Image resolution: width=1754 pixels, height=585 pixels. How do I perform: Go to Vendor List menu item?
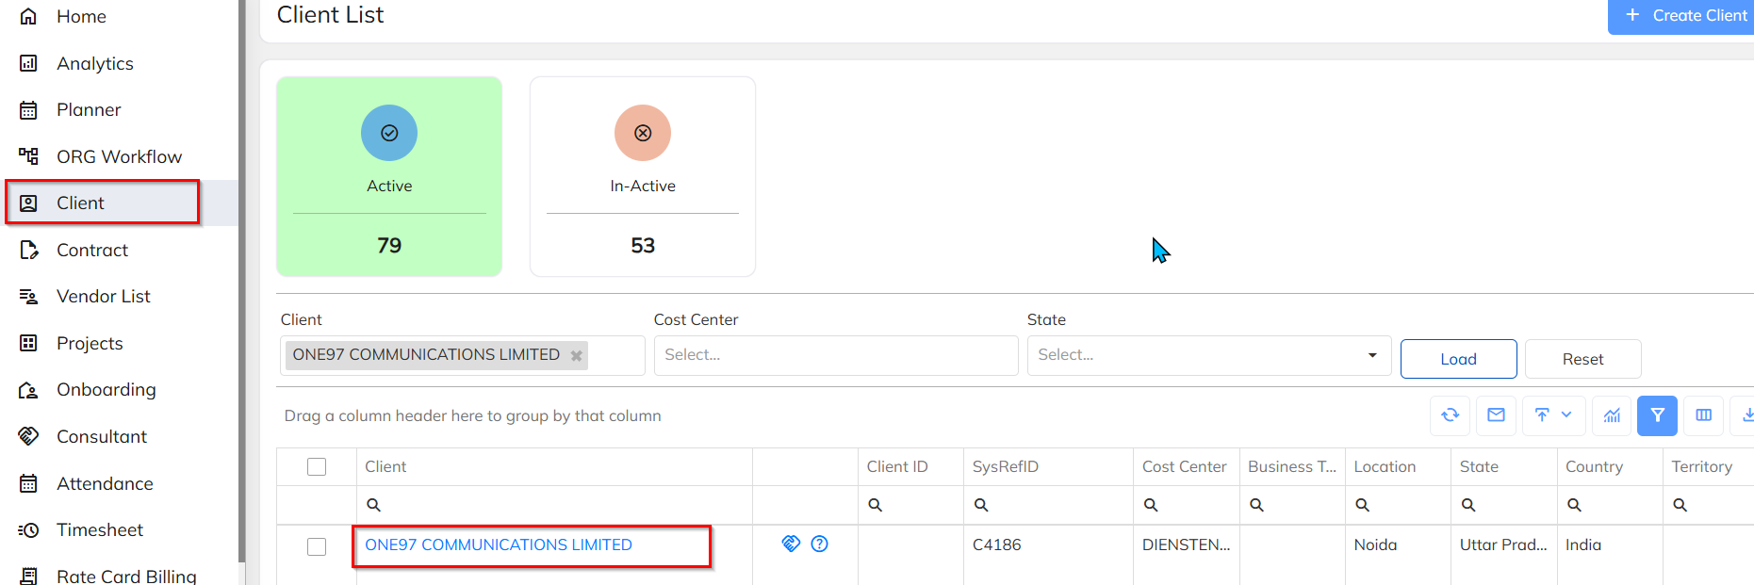(x=103, y=297)
